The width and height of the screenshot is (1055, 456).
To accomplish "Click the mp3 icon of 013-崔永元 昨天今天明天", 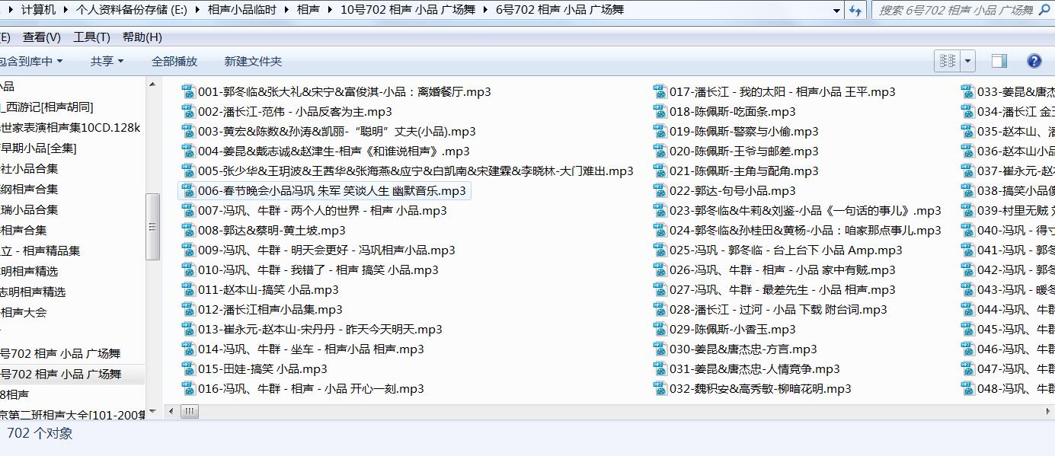I will 188,329.
